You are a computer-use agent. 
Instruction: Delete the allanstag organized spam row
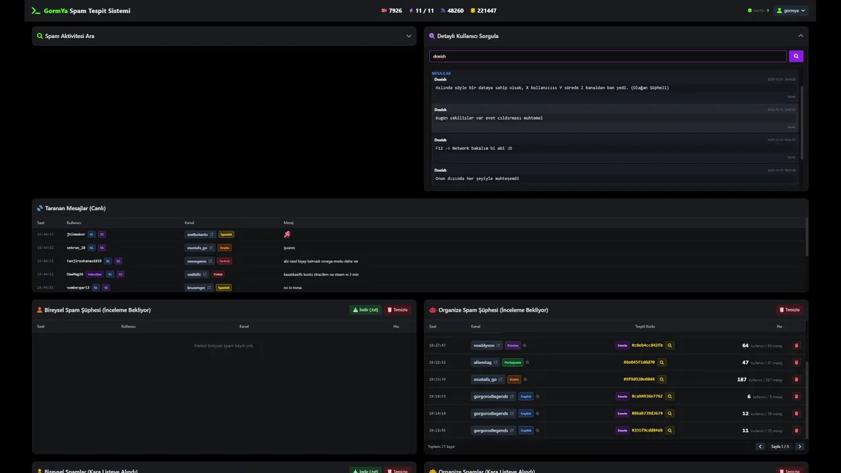point(796,363)
